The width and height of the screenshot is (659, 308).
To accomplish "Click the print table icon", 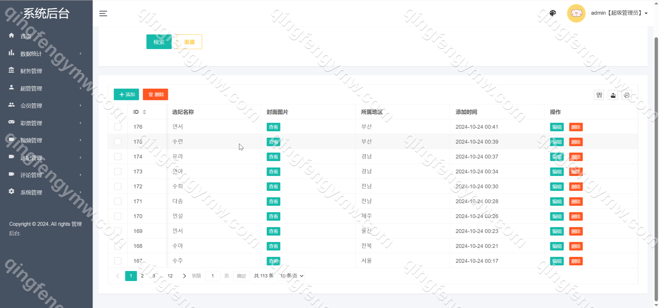I will click(627, 95).
